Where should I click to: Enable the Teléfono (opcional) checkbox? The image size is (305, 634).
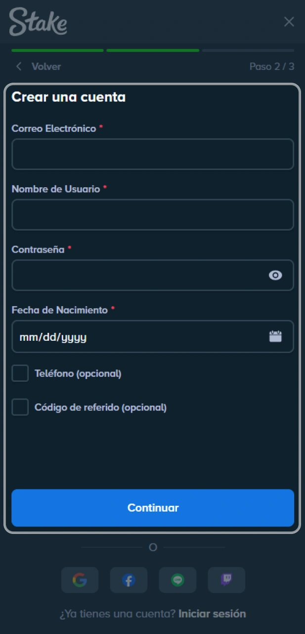(20, 373)
